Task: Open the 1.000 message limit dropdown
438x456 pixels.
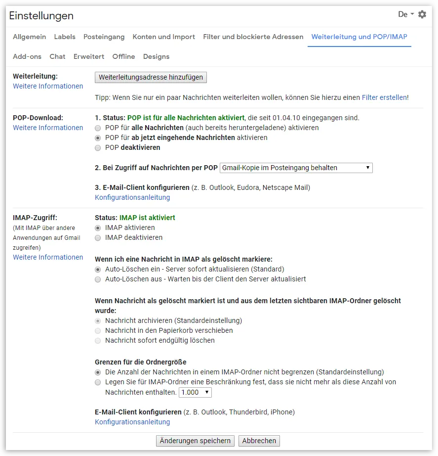Action: 195,392
